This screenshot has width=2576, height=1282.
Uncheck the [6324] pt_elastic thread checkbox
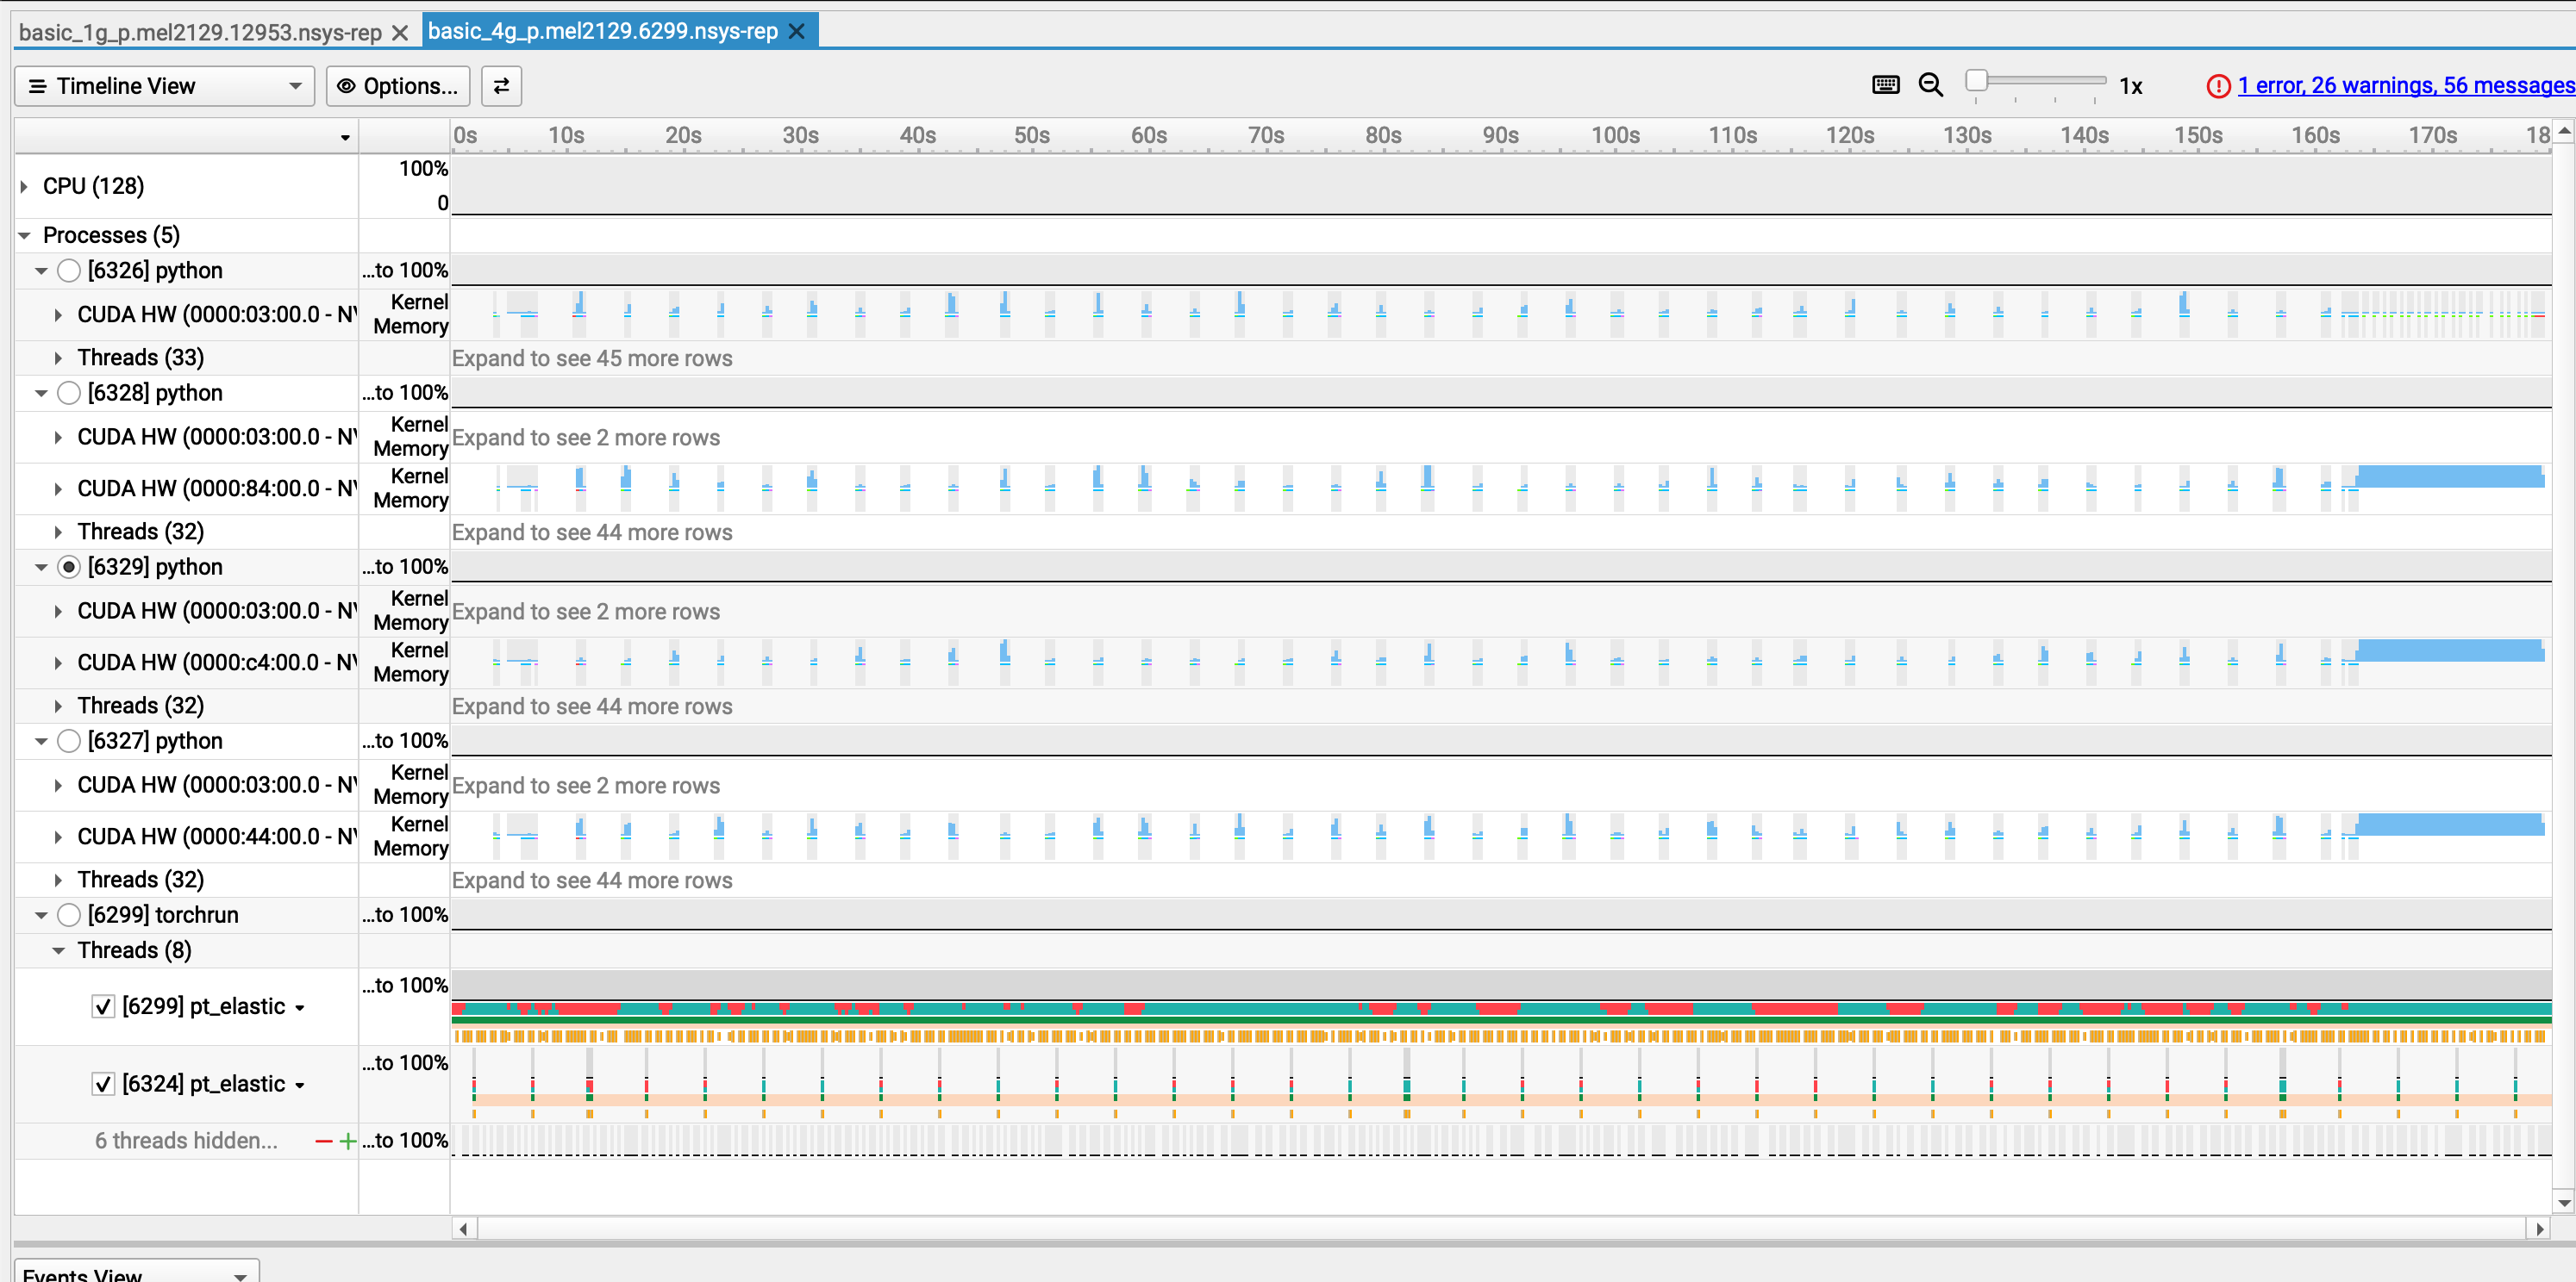tap(103, 1084)
